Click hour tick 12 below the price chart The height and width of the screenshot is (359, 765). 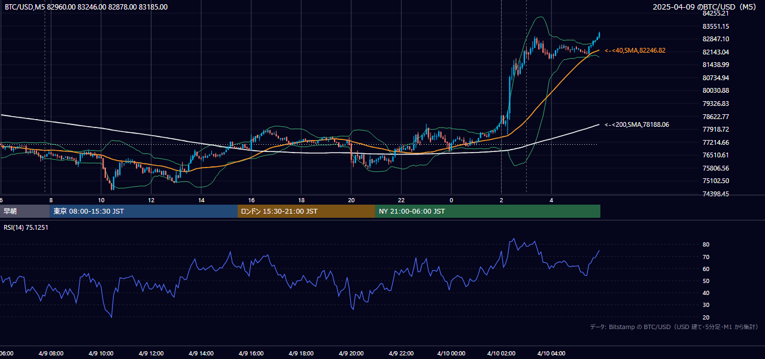click(151, 200)
